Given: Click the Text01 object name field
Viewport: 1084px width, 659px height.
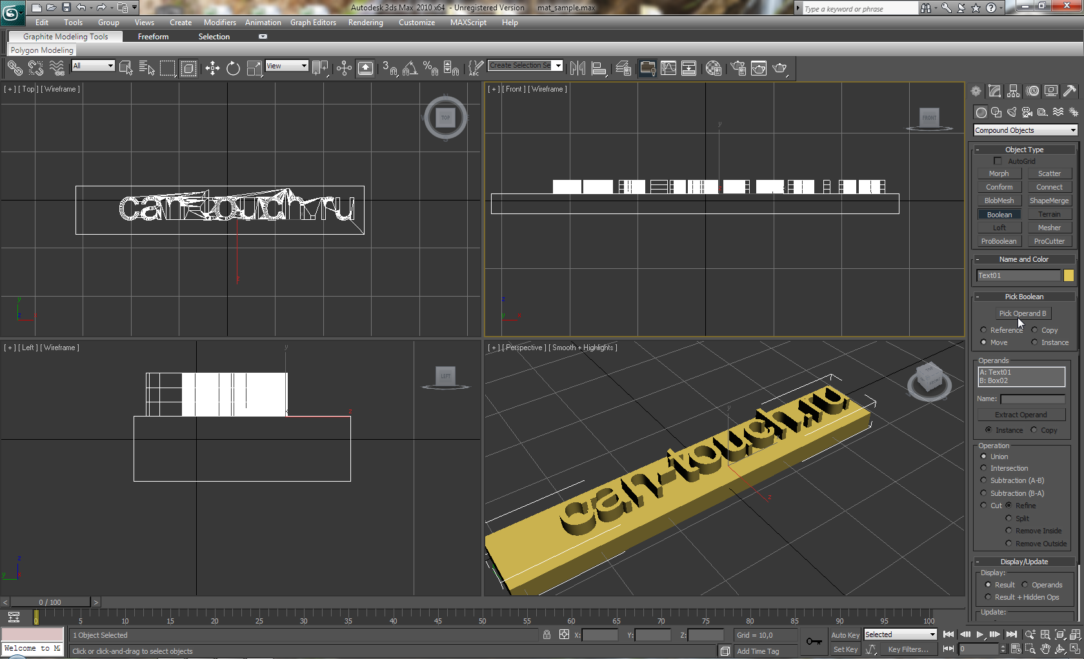Looking at the screenshot, I should click(x=1018, y=275).
